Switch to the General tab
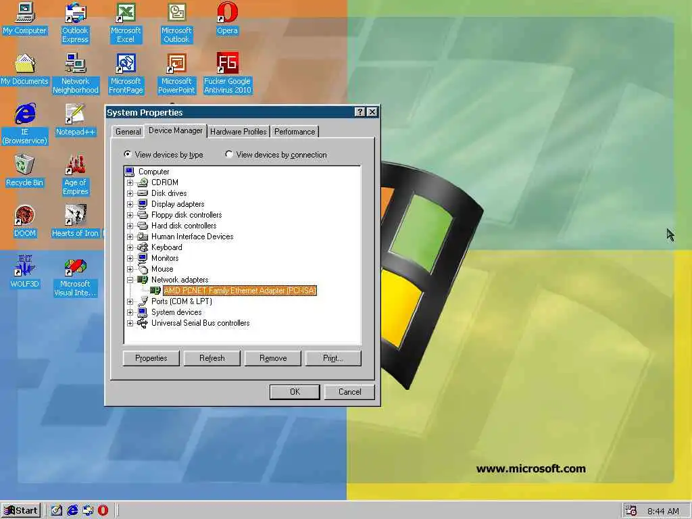The image size is (692, 519). [128, 132]
